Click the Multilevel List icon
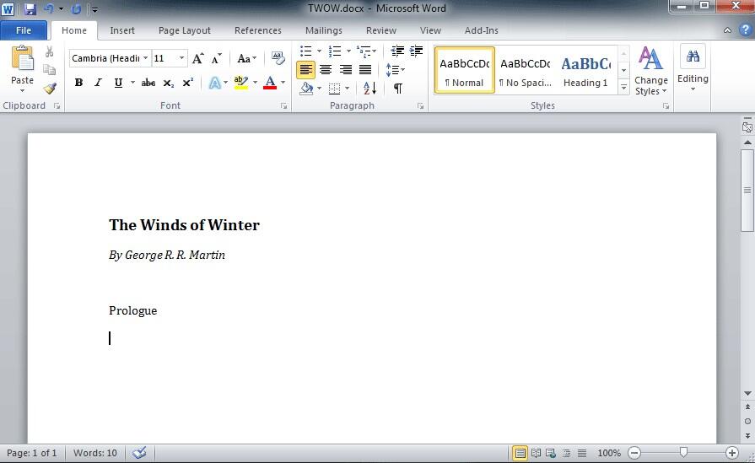Screen dimensions: 755x463 pyautogui.click(x=364, y=51)
